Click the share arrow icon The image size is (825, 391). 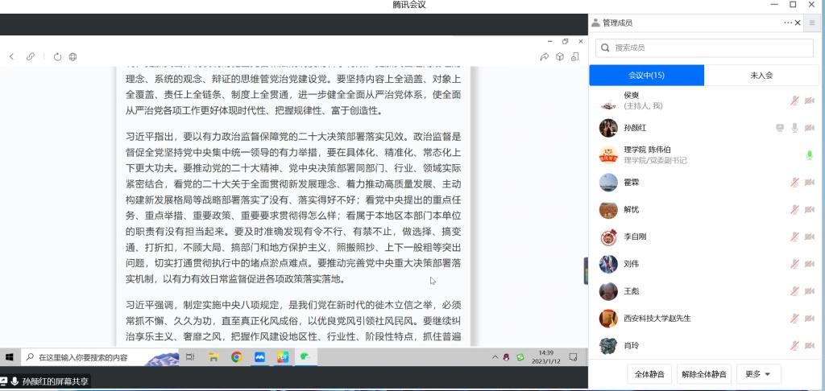point(545,56)
